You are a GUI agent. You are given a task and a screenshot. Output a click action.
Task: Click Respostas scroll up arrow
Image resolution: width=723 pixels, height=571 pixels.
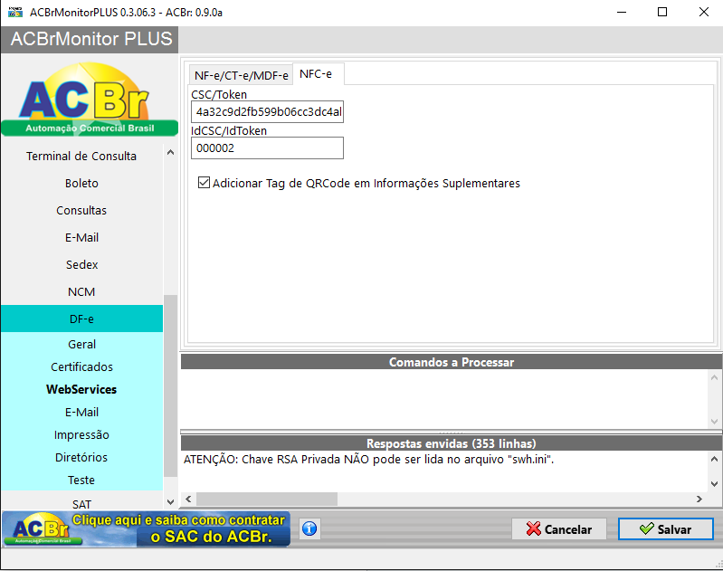click(714, 459)
